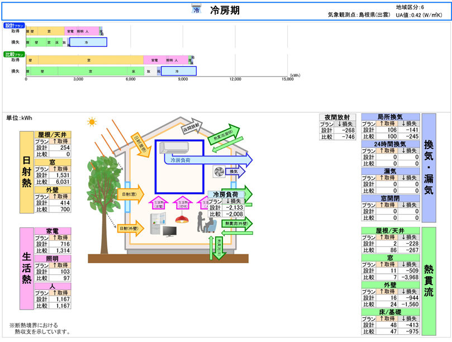The height and width of the screenshot is (342, 452).
Task: Click the ventilation fan icon next to 換気
Action: (218, 172)
